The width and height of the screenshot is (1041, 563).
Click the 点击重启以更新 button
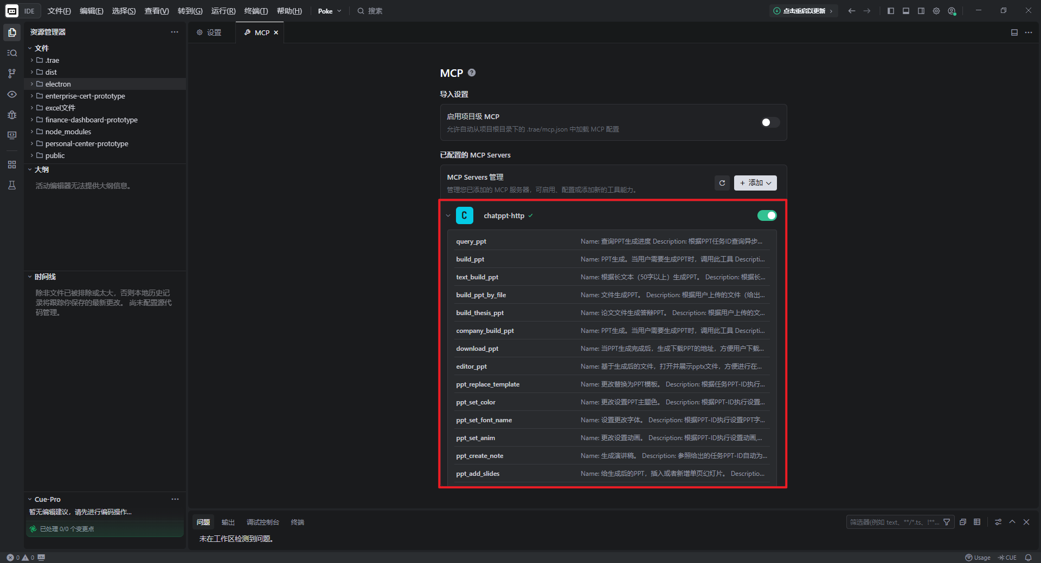pos(804,11)
